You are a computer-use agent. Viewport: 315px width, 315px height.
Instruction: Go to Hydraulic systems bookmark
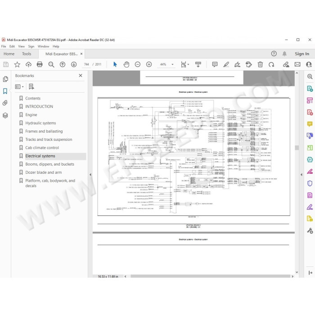[x=40, y=123]
